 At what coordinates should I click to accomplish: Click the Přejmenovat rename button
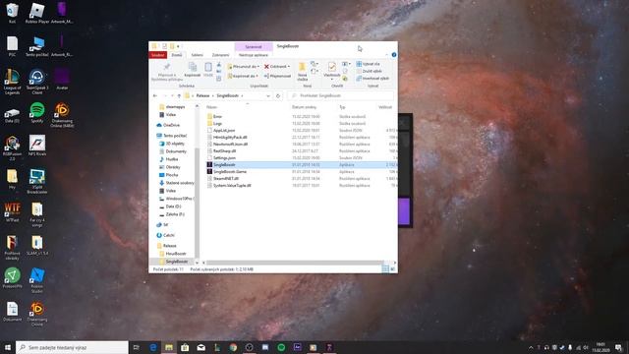coord(277,76)
